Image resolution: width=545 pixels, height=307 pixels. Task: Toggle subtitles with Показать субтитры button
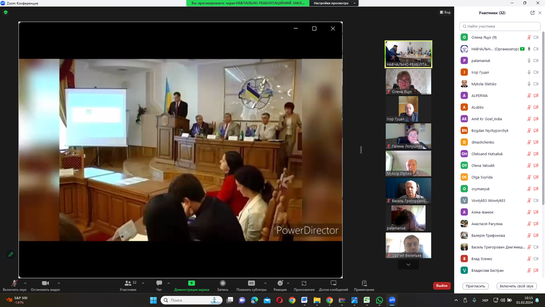coord(251,285)
